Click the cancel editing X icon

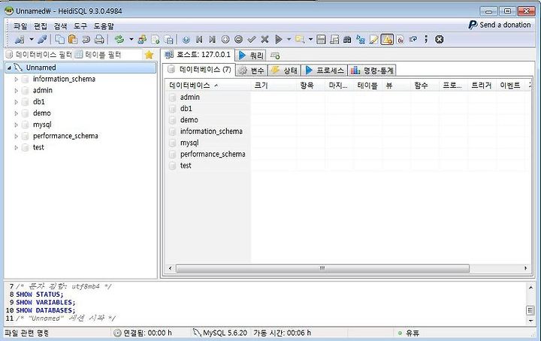264,39
